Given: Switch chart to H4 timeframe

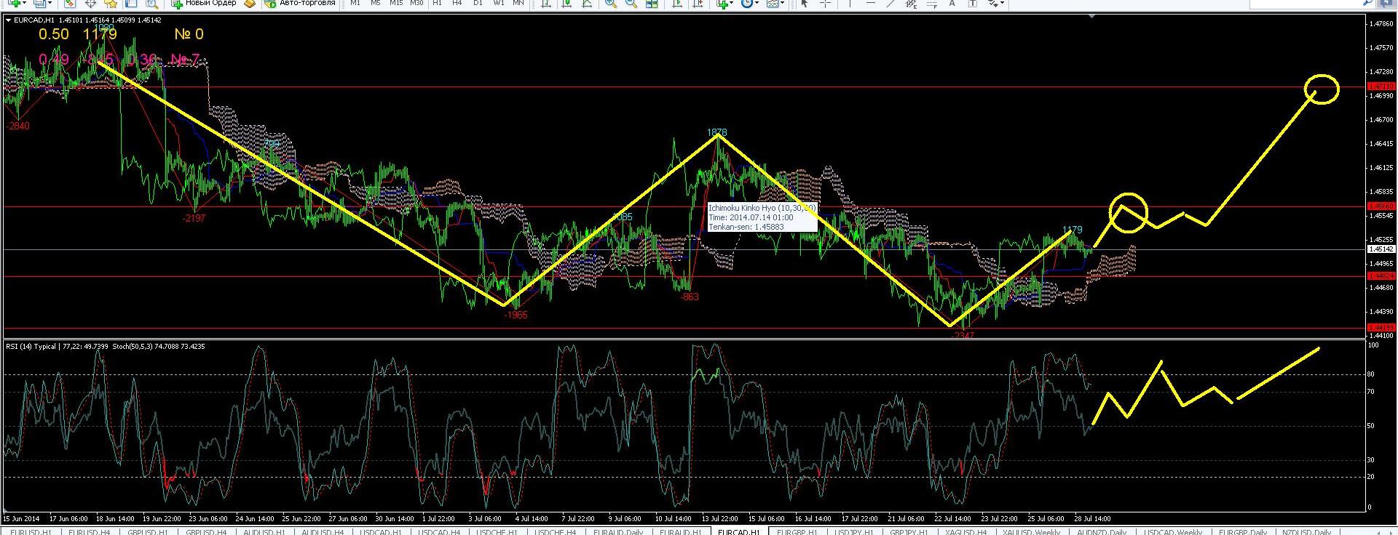Looking at the screenshot, I should click(457, 4).
